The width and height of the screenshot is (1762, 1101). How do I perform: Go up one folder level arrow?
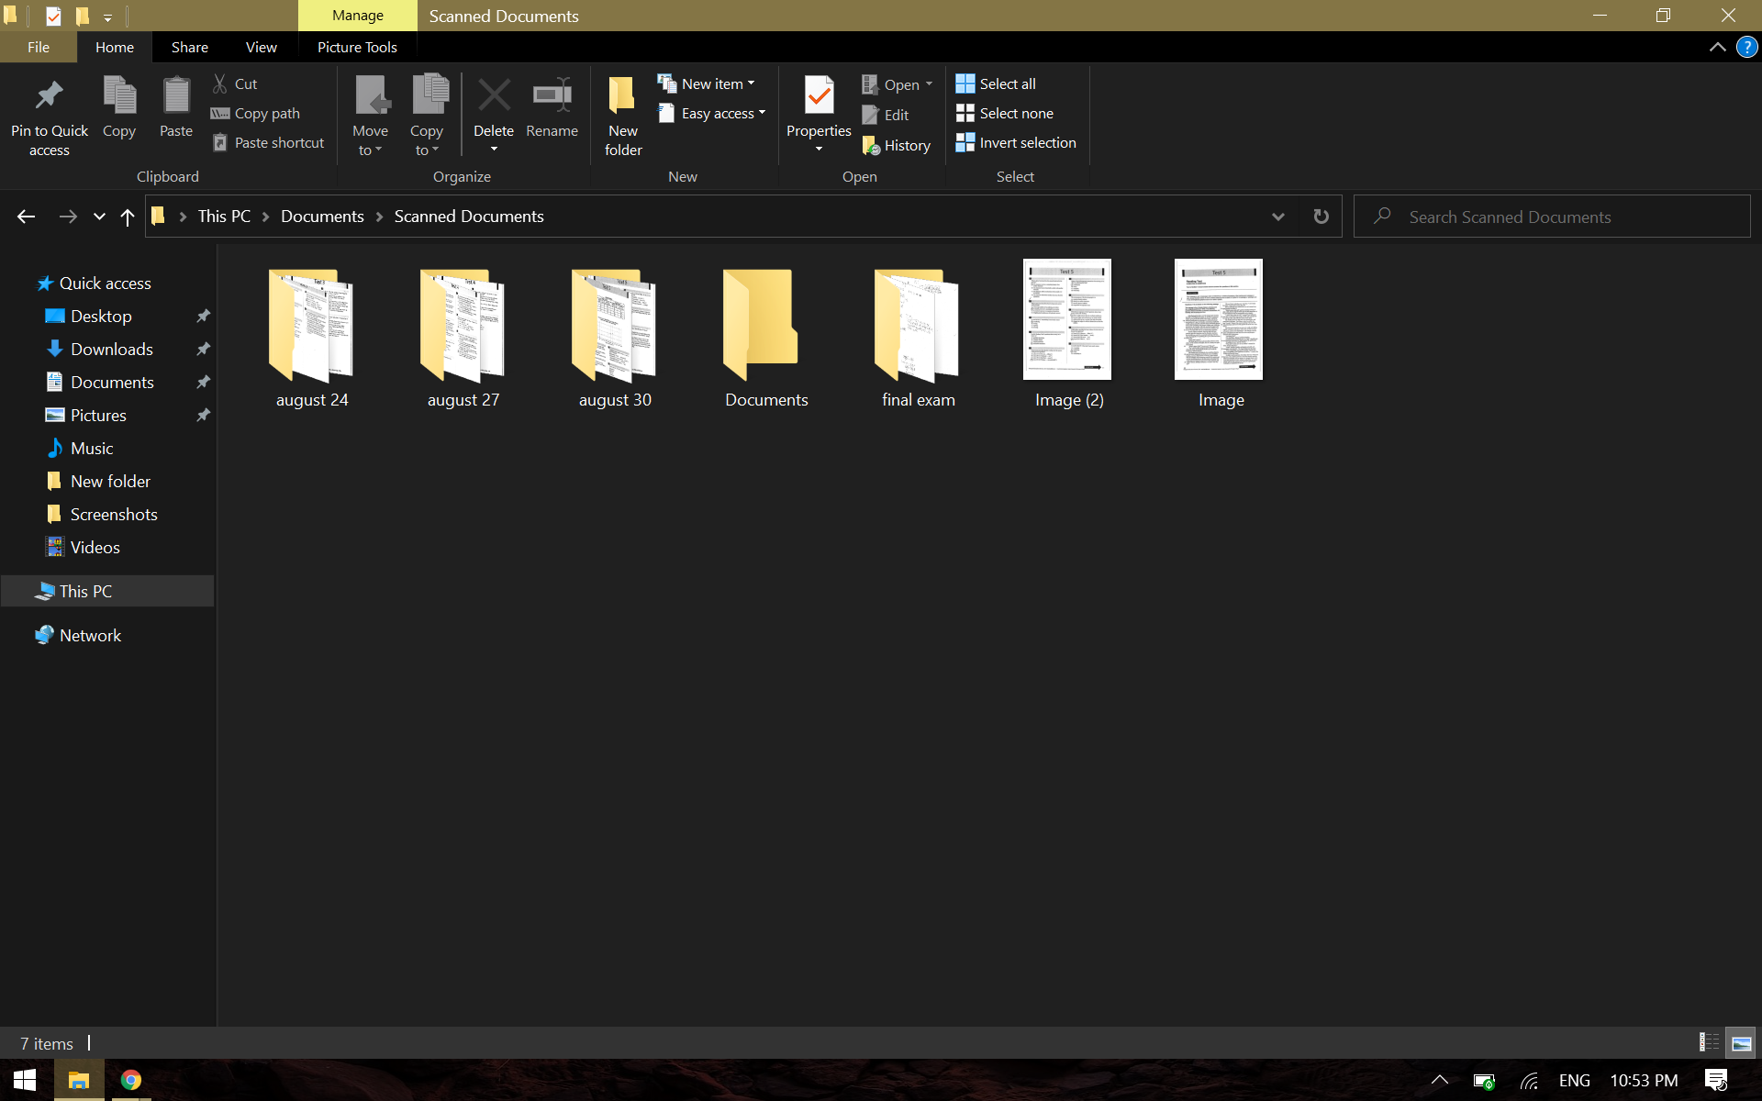pos(128,217)
